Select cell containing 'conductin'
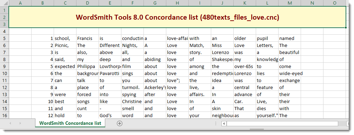354x135 pixels. tap(133, 38)
